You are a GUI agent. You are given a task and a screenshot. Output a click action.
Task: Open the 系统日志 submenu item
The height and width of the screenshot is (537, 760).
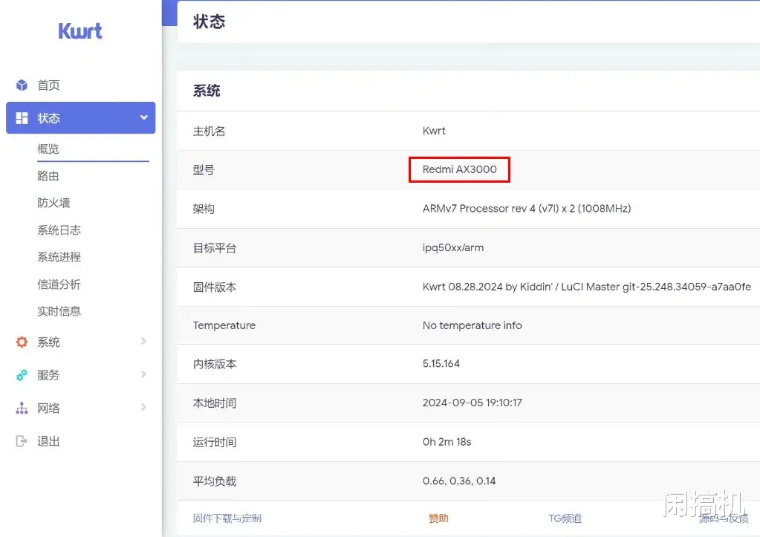59,230
